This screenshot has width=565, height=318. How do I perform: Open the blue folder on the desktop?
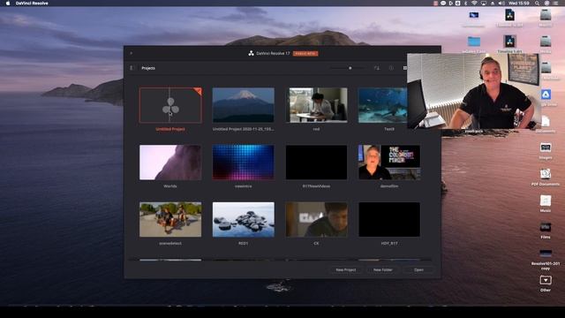474,42
